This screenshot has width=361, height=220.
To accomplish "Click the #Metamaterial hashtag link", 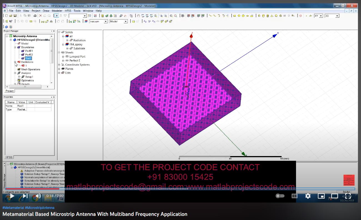I will click(13, 208).
